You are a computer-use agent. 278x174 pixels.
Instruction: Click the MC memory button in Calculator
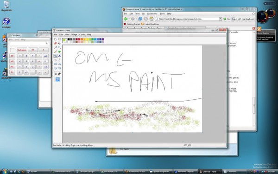[12, 56]
